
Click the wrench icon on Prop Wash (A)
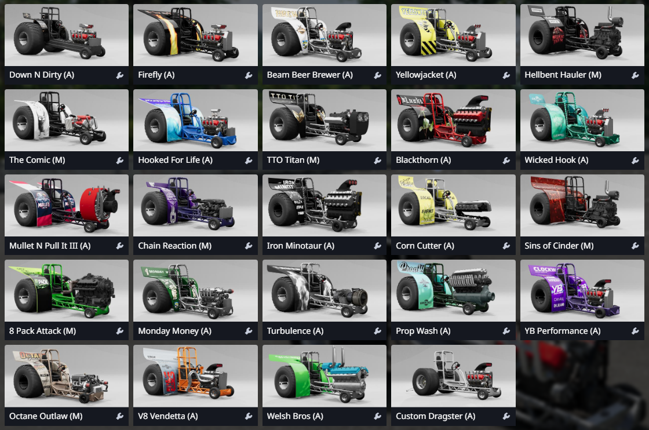[x=506, y=331]
